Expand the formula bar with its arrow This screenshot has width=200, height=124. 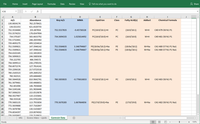pos(197,12)
